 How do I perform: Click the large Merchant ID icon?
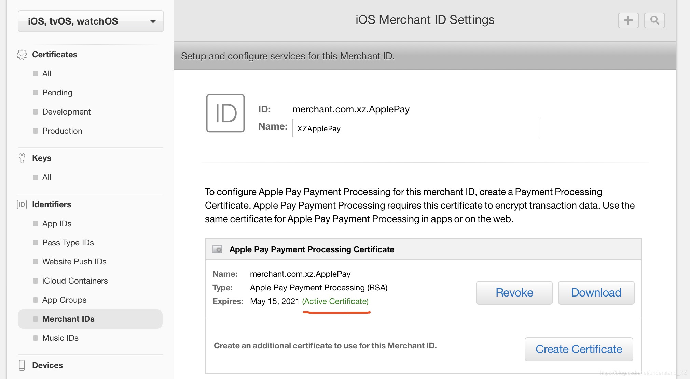tap(225, 113)
